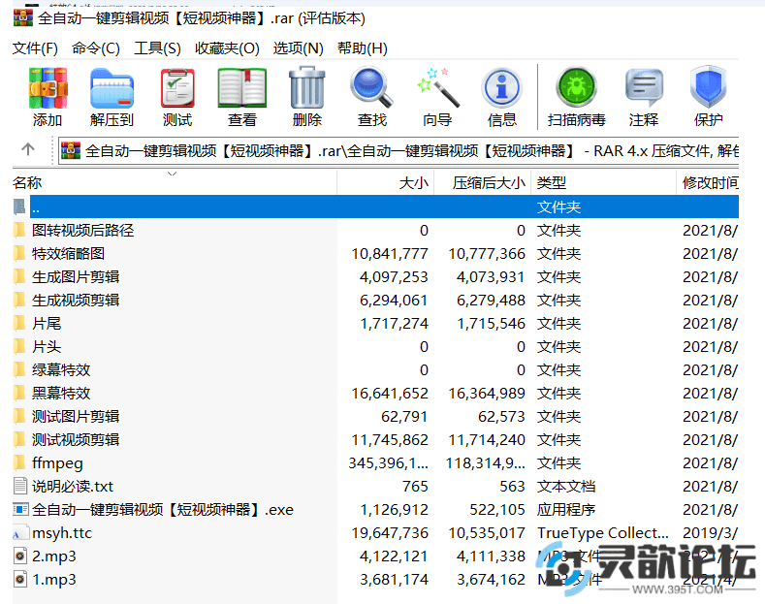Select the 片尾 folder
The image size is (765, 604).
(x=47, y=323)
